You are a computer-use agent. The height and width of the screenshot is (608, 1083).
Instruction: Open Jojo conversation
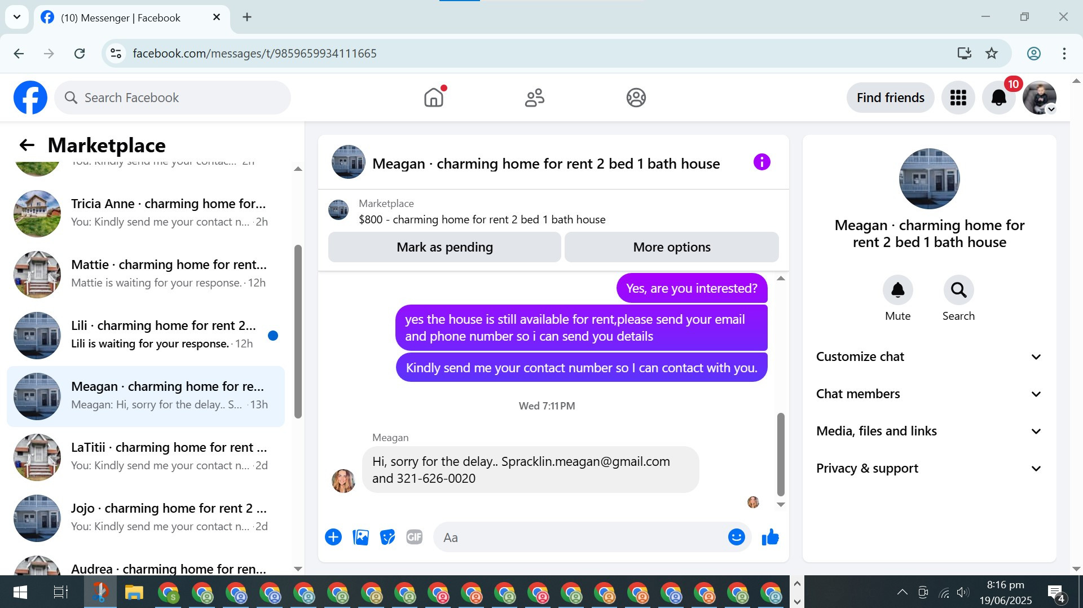coord(146,518)
